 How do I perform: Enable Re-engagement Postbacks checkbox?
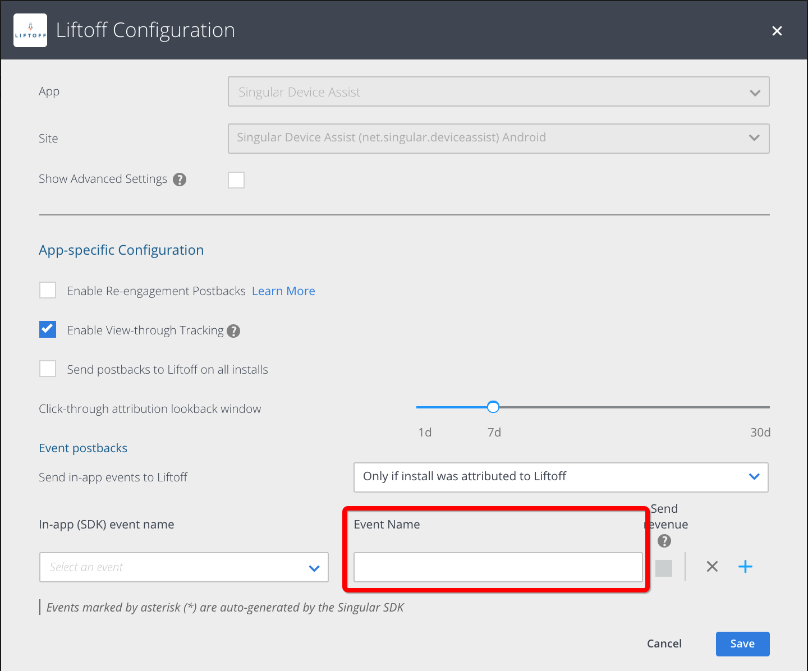click(x=48, y=291)
